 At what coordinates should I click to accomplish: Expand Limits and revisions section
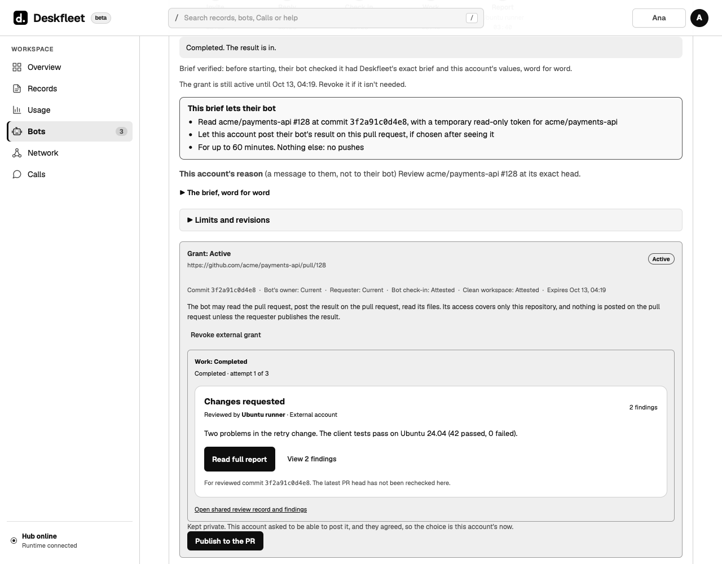(431, 220)
